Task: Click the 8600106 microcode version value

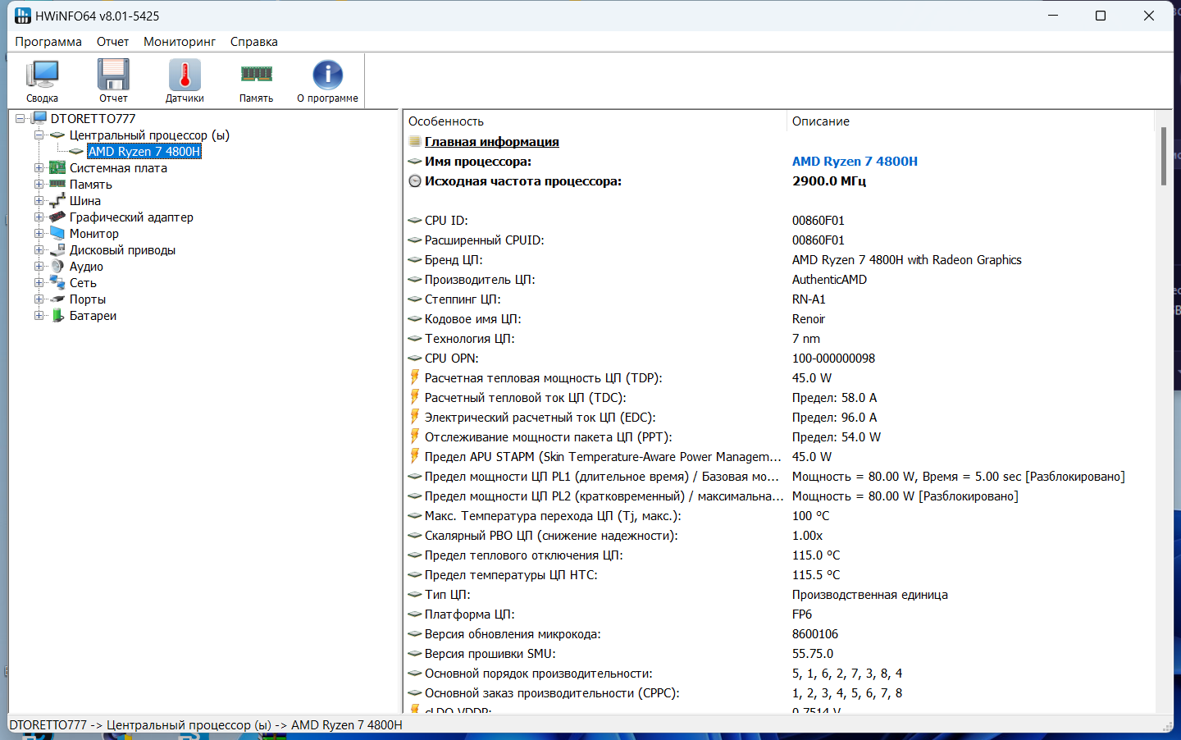Action: tap(815, 633)
